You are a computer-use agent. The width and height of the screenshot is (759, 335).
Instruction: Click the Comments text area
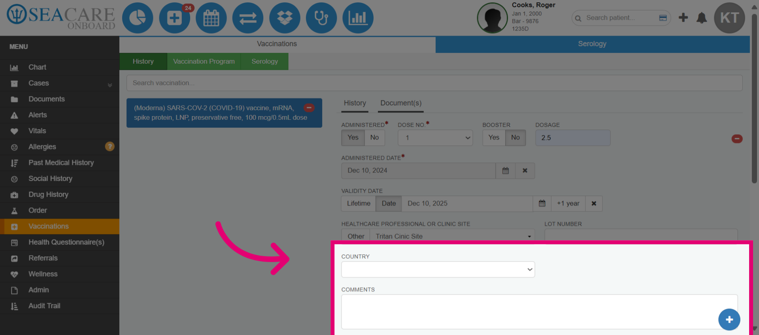point(539,312)
